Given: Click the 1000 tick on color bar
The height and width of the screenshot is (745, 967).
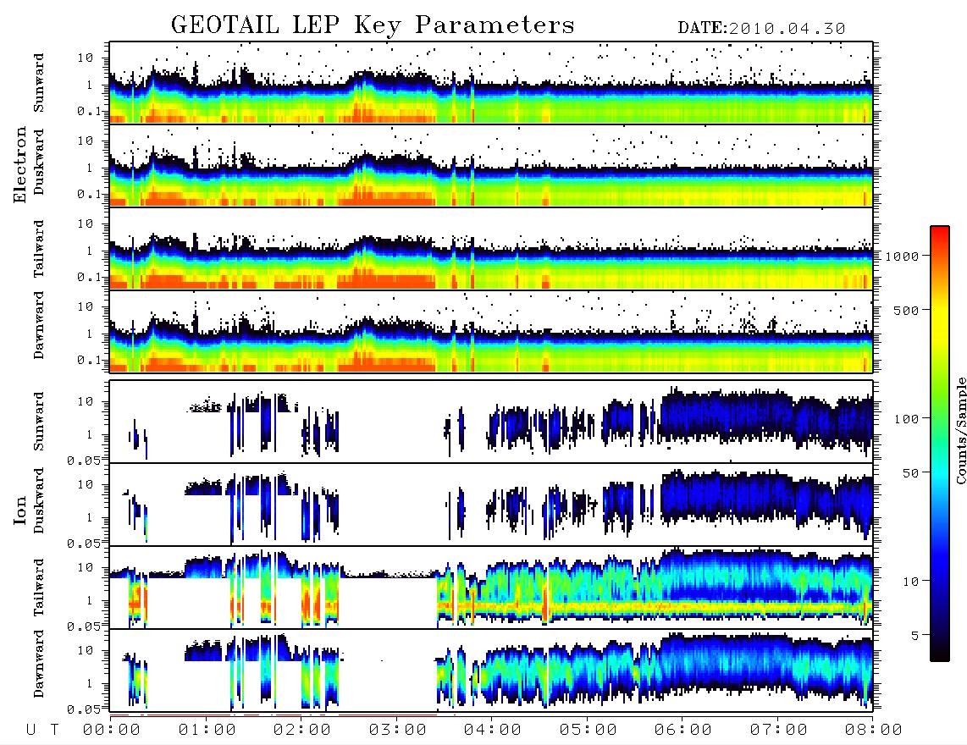Looking at the screenshot, I should tap(902, 257).
